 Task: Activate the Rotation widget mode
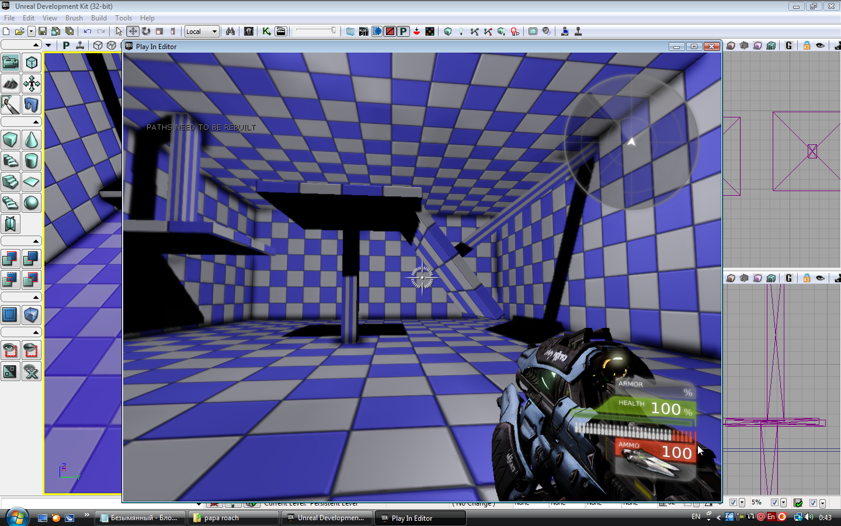pos(146,32)
